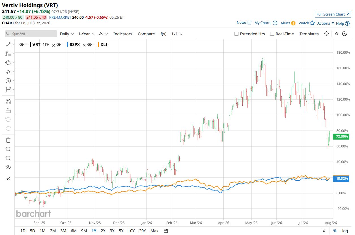The height and width of the screenshot is (235, 355).
Task: Choose the shapes polygon drawing tool
Action: click(8, 63)
